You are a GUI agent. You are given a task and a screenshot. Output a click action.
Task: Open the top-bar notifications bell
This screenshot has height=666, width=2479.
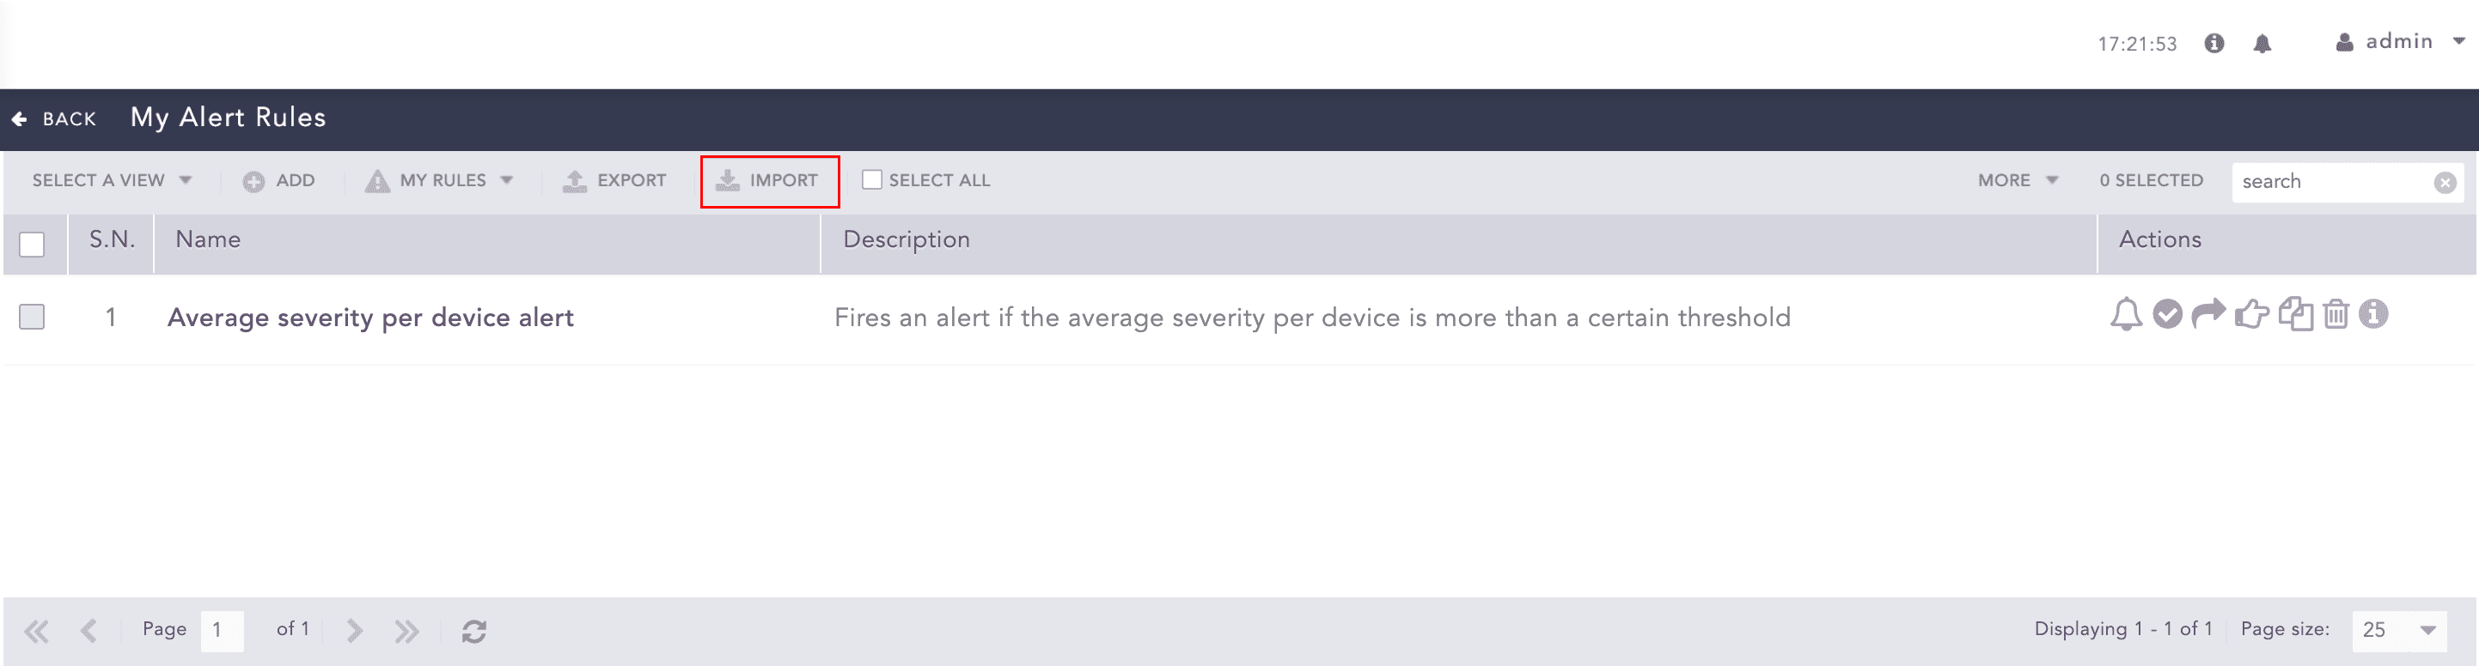coord(2262,43)
